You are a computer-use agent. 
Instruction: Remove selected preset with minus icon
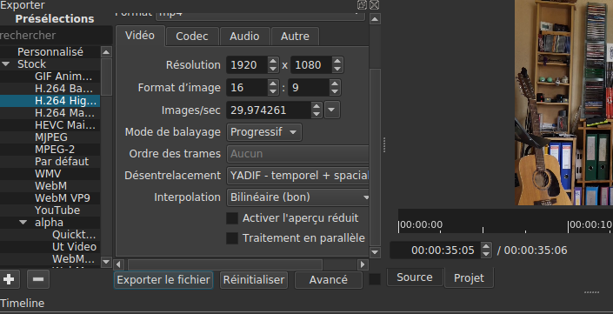coord(38,279)
